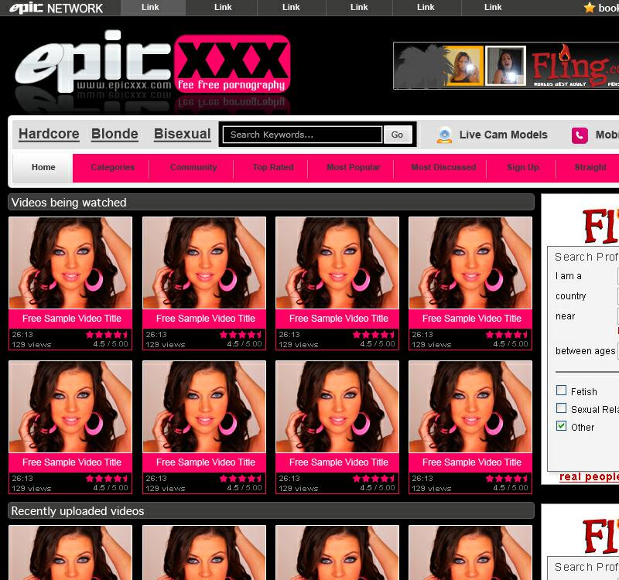619x580 pixels.
Task: Open the Live Cam Models link
Action: pos(504,135)
